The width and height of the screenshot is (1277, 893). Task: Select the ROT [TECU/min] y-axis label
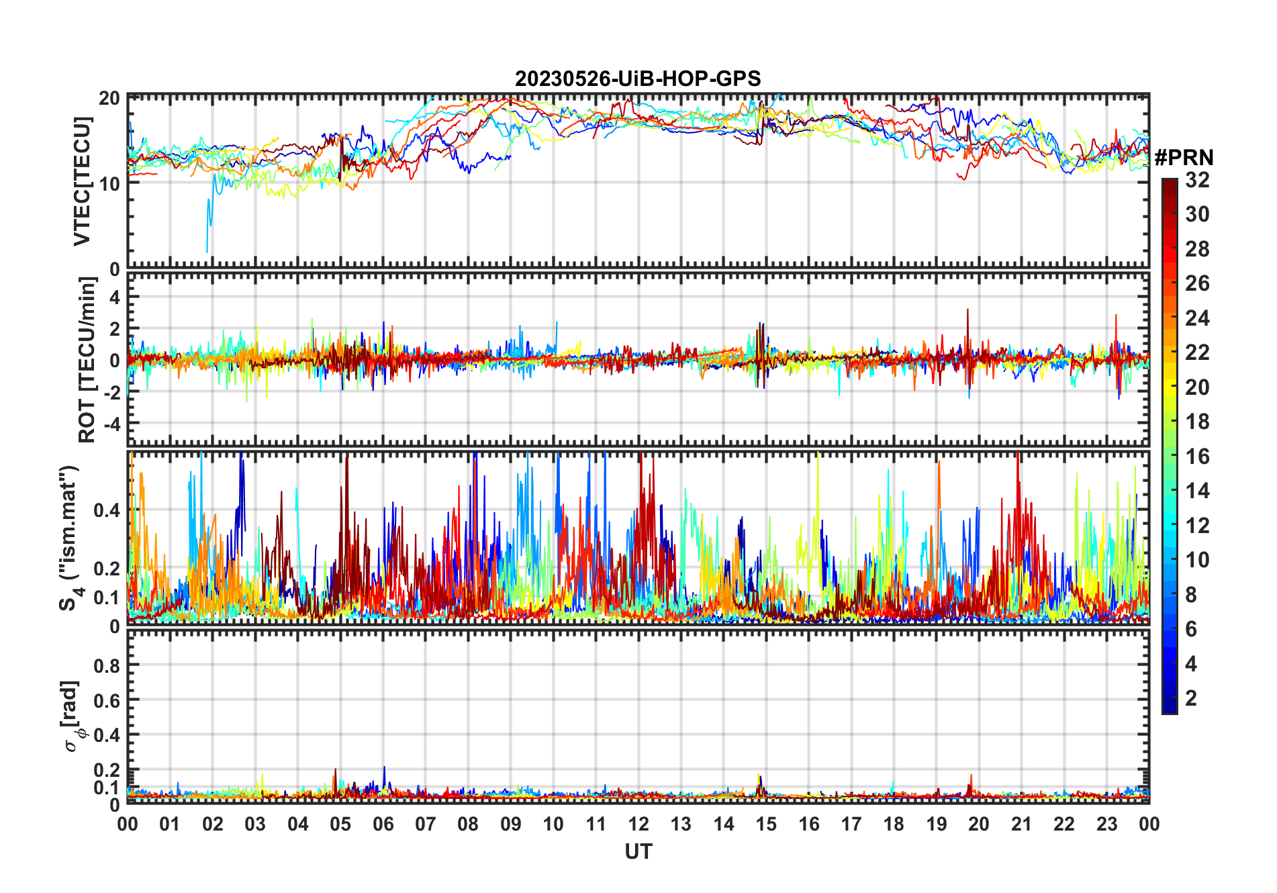pyautogui.click(x=87, y=360)
